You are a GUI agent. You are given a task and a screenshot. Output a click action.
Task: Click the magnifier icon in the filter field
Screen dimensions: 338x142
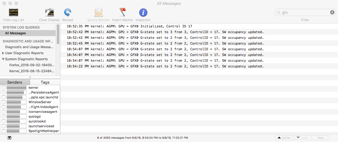pyautogui.click(x=279, y=13)
